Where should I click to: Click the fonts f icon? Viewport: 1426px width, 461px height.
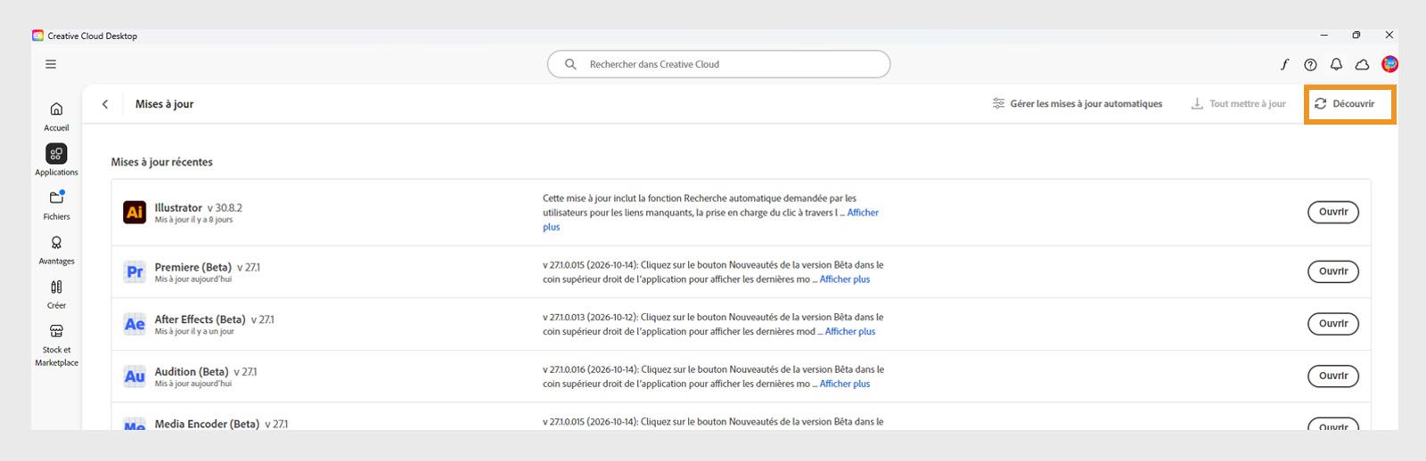click(x=1284, y=64)
